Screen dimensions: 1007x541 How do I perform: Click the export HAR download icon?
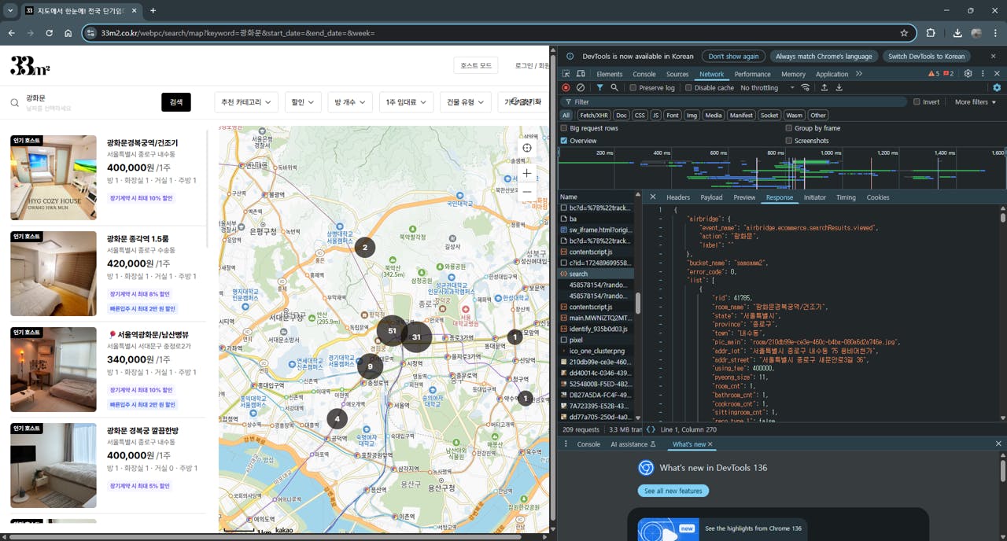pyautogui.click(x=839, y=87)
